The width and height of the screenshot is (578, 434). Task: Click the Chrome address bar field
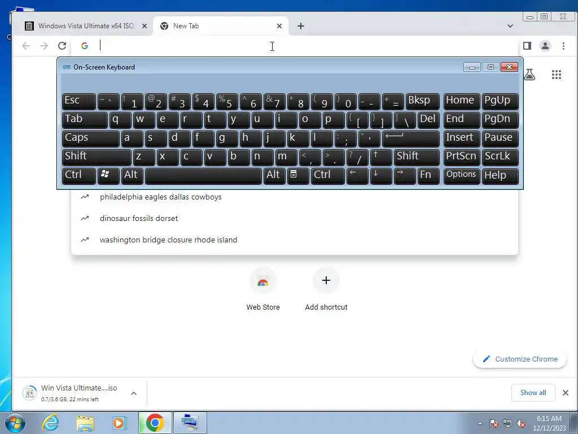[x=295, y=46]
